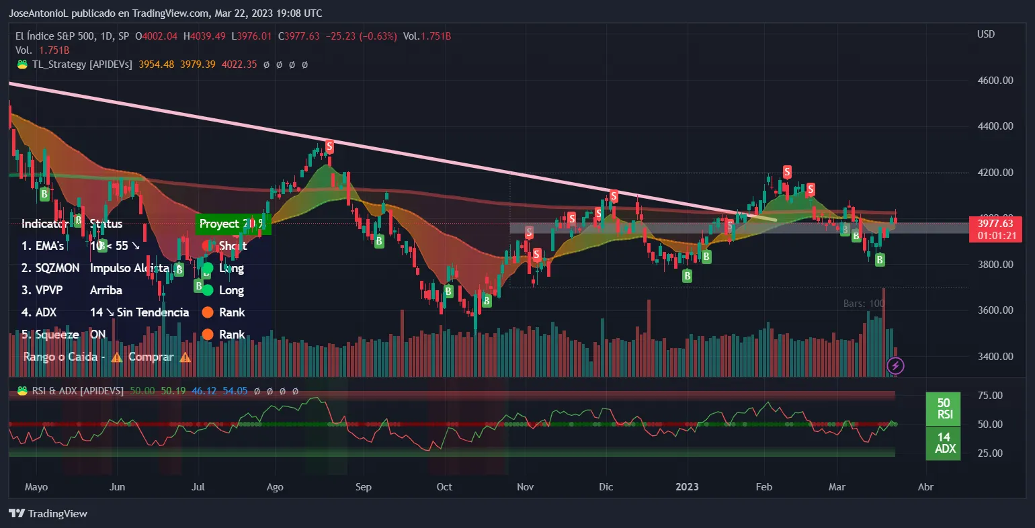Click the 4. ADX row label
Image resolution: width=1035 pixels, height=528 pixels.
coord(39,312)
